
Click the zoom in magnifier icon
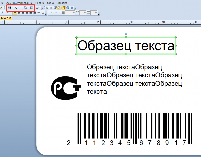(47, 8)
